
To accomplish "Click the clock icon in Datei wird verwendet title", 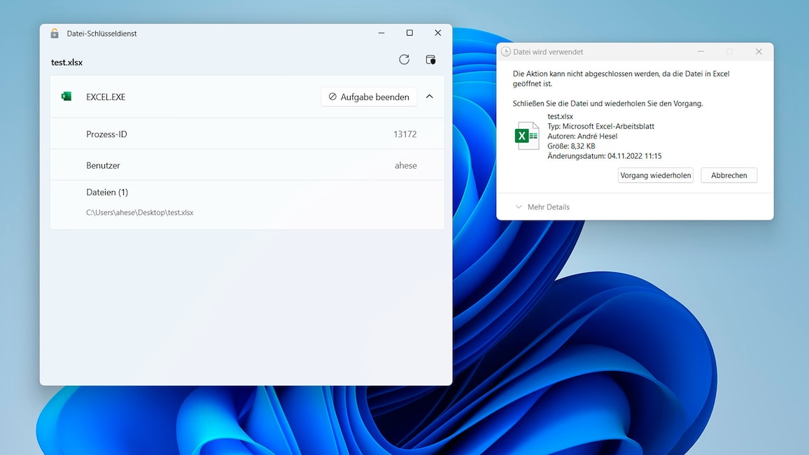I will 505,52.
